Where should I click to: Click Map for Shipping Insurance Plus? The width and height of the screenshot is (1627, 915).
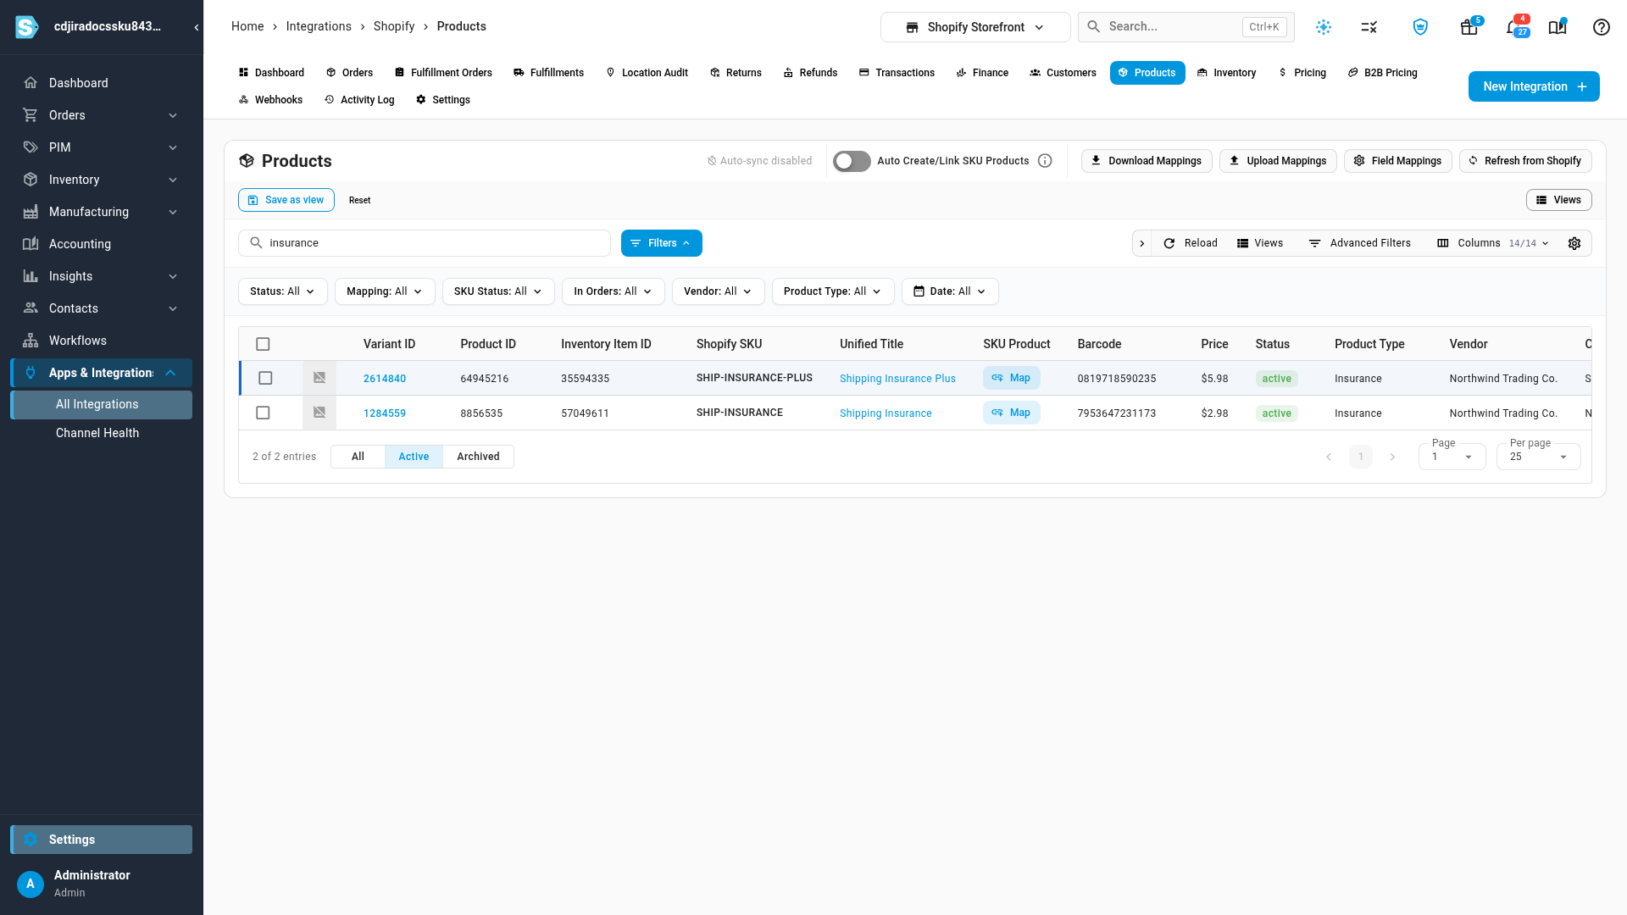click(x=1012, y=378)
